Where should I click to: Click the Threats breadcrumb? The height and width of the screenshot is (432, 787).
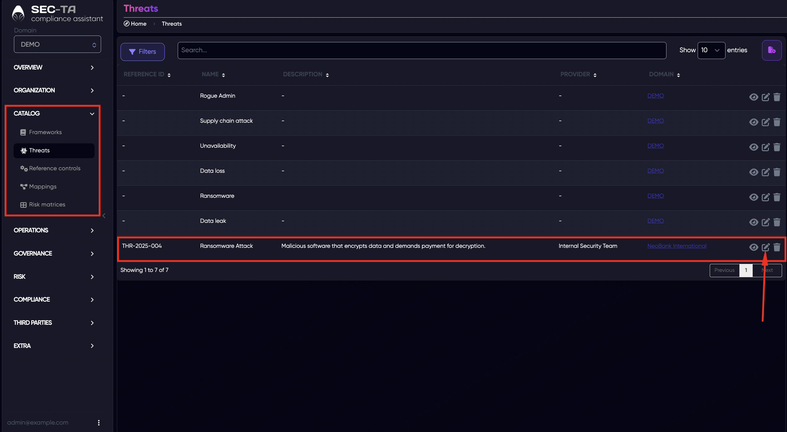click(x=172, y=24)
